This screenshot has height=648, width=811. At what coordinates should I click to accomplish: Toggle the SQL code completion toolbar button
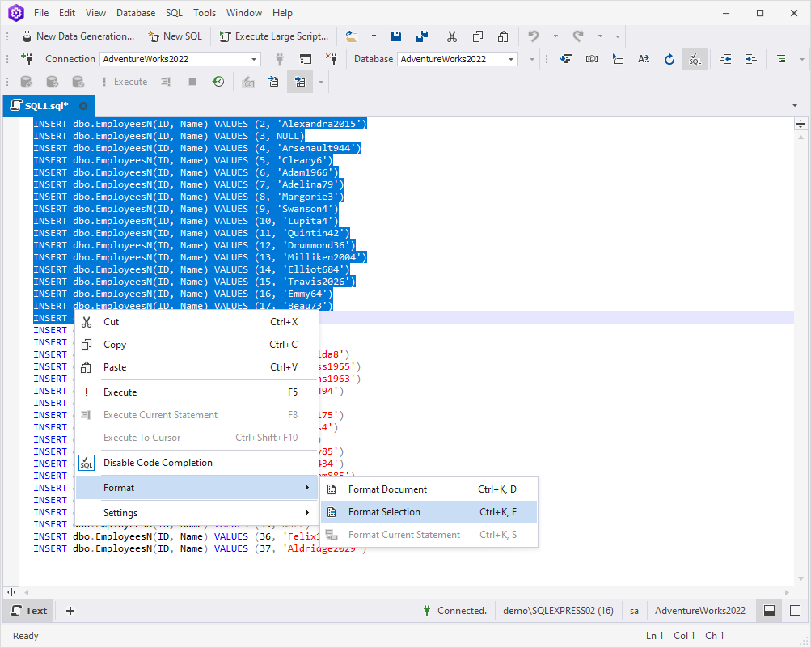pos(695,59)
